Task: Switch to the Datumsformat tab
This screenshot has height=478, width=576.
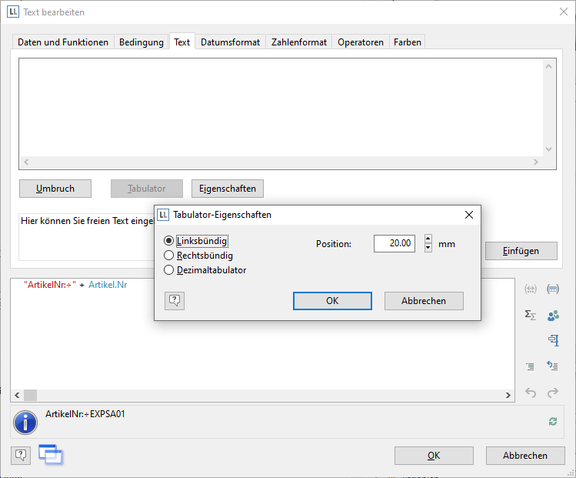Action: tap(231, 42)
